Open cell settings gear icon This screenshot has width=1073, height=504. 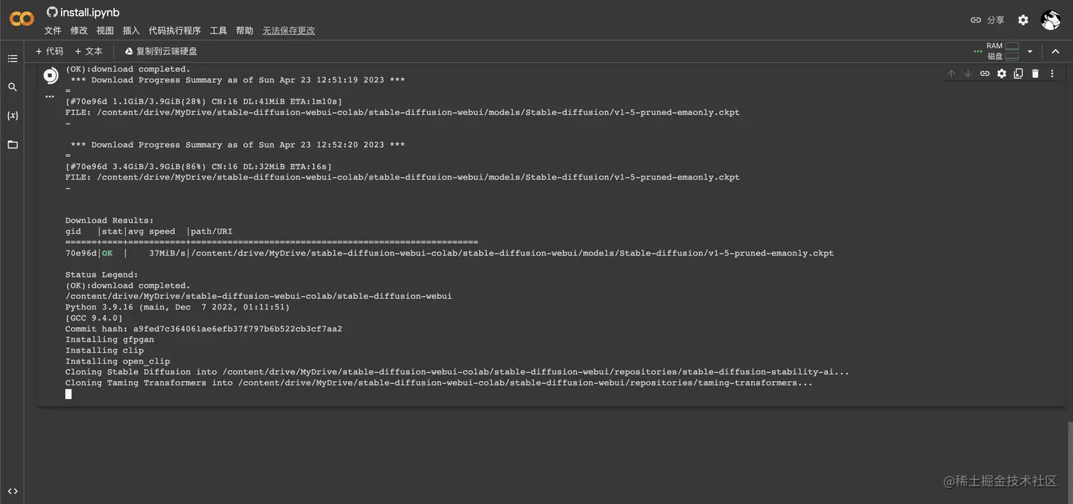coord(1001,74)
